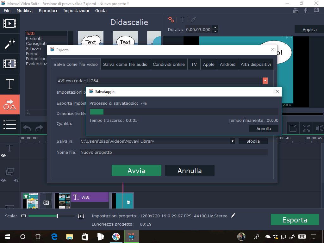Open the Media import tab icon
The image size is (324, 243).
click(10, 23)
